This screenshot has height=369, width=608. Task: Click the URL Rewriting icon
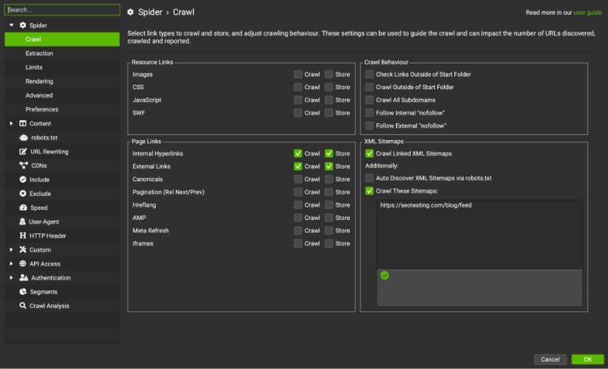click(23, 151)
